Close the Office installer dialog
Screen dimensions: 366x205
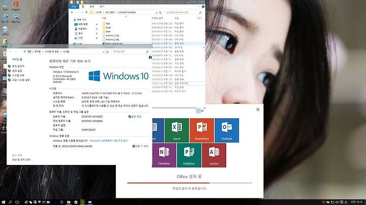pos(258,110)
